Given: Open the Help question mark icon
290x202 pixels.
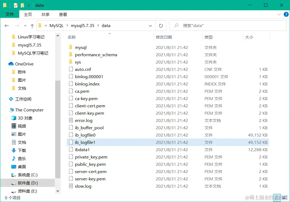Looking at the screenshot, I should [x=286, y=14].
